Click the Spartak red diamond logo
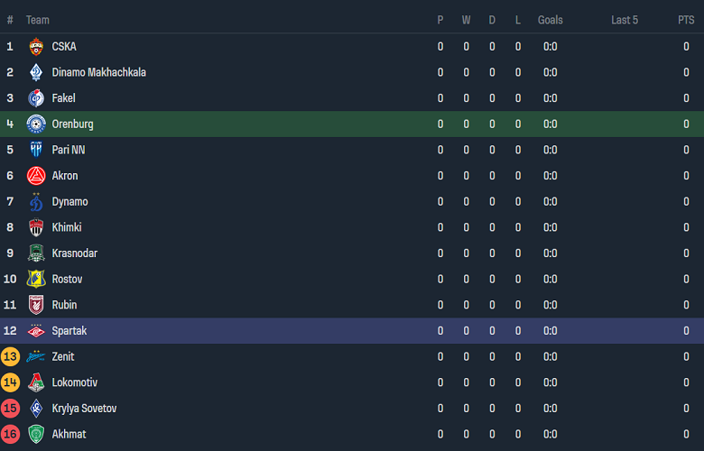This screenshot has width=704, height=451. coord(36,331)
